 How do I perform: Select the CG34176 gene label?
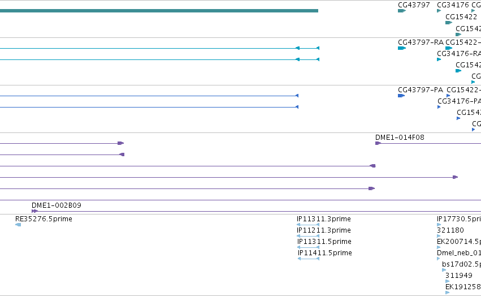[453, 5]
